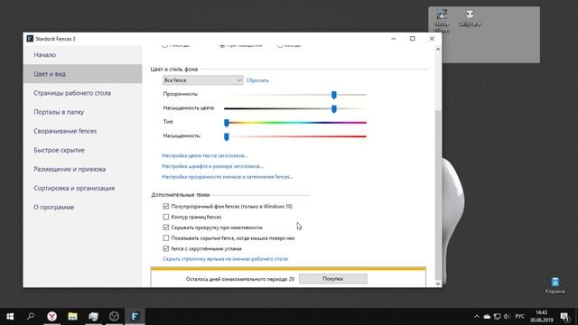Image resolution: width=578 pixels, height=325 pixels.
Task: Open Настройка шрифта и размера заголовков link
Action: click(213, 166)
